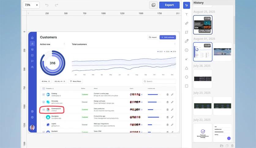256x148 pixels.
Task: Select the Arrow tool
Action: point(186,59)
